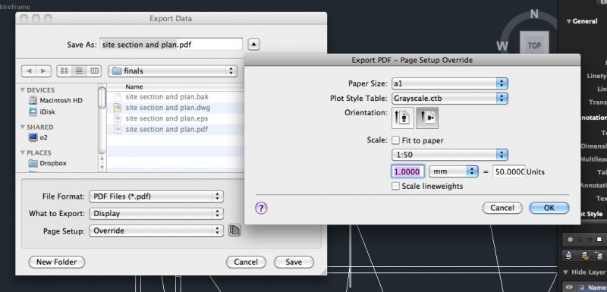Click the sidebar scrollbar thumb
The height and width of the screenshot is (292, 607).
pyautogui.click(x=102, y=98)
